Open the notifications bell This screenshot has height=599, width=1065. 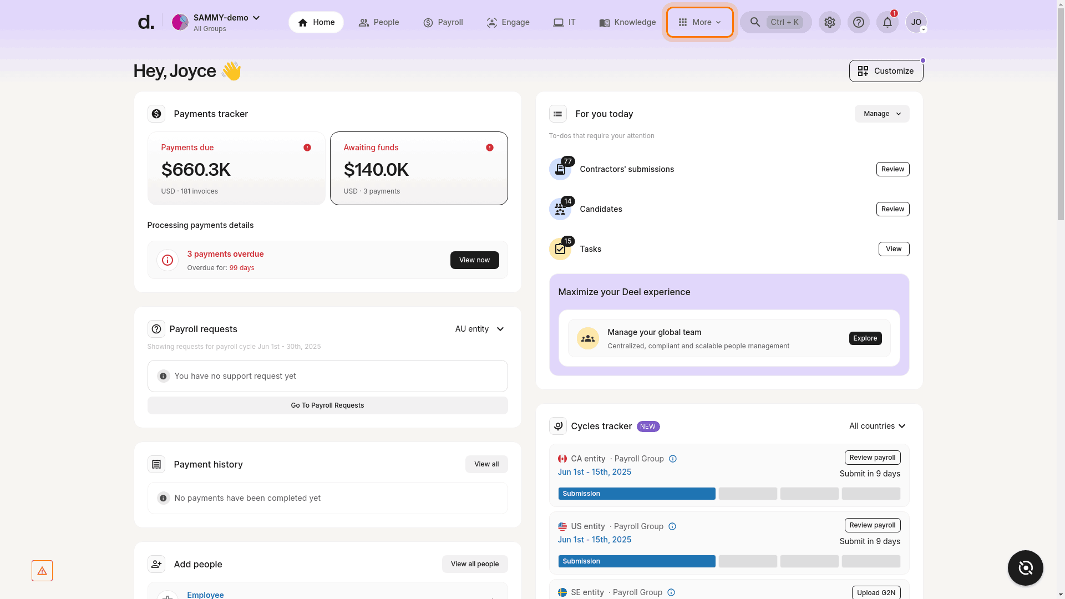[x=887, y=22]
